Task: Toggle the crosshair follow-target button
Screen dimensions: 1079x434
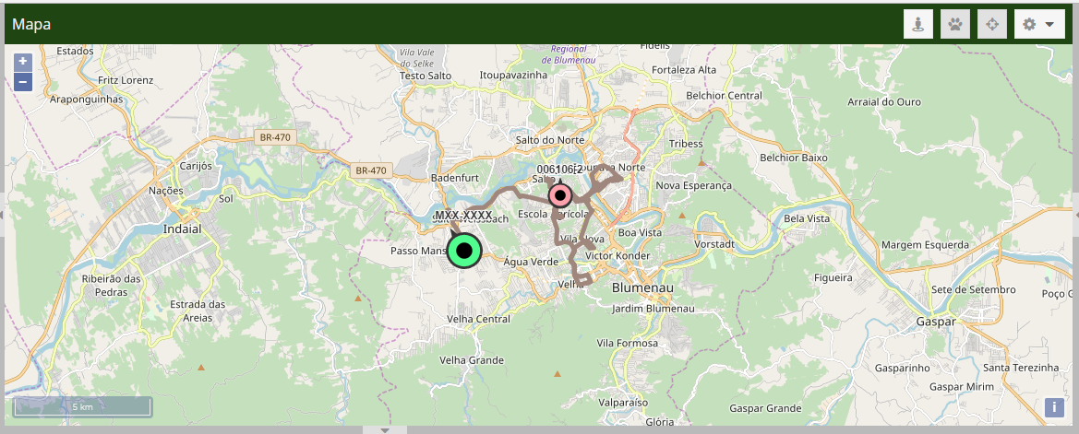Action: (991, 25)
